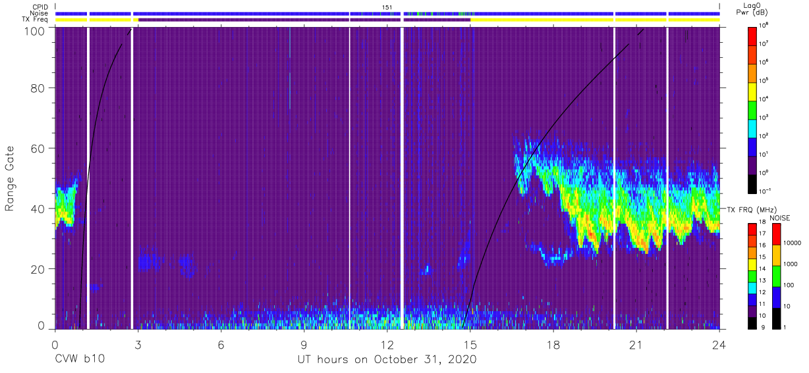Click the y-axis tick label "80"
The height and width of the screenshot is (373, 809).
click(x=38, y=89)
